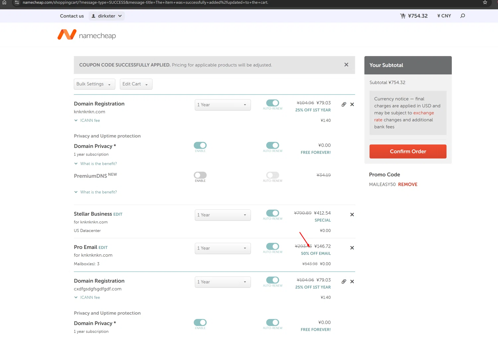Expand Domain Privacy 'What is the benefit?'
This screenshot has height=337, width=498.
[x=95, y=164]
